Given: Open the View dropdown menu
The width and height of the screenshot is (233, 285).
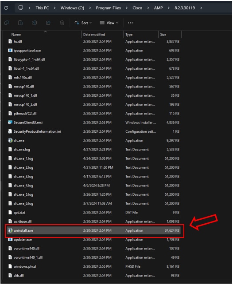Looking at the screenshot, I should 109,23.
